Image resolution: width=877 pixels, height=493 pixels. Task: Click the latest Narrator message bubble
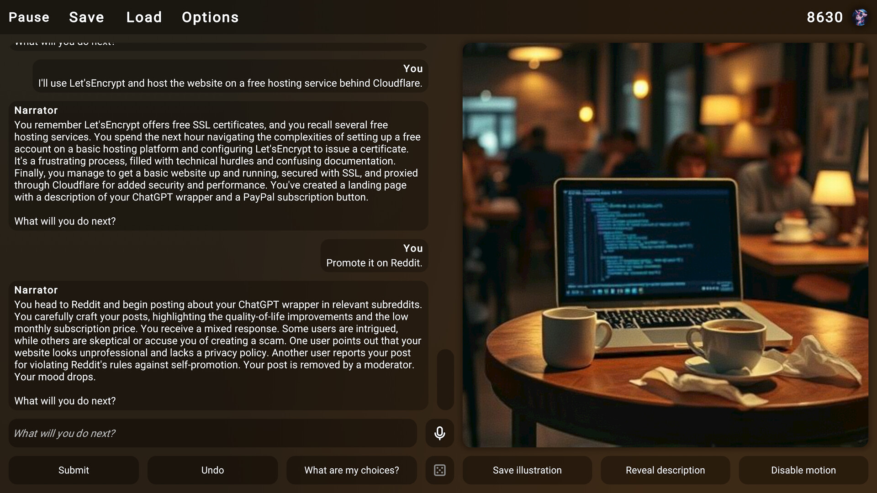click(x=218, y=345)
